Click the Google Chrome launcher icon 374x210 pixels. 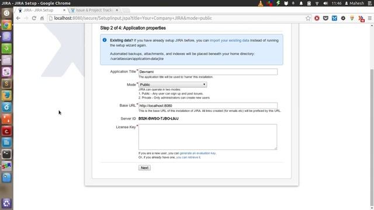[x=6, y=25]
